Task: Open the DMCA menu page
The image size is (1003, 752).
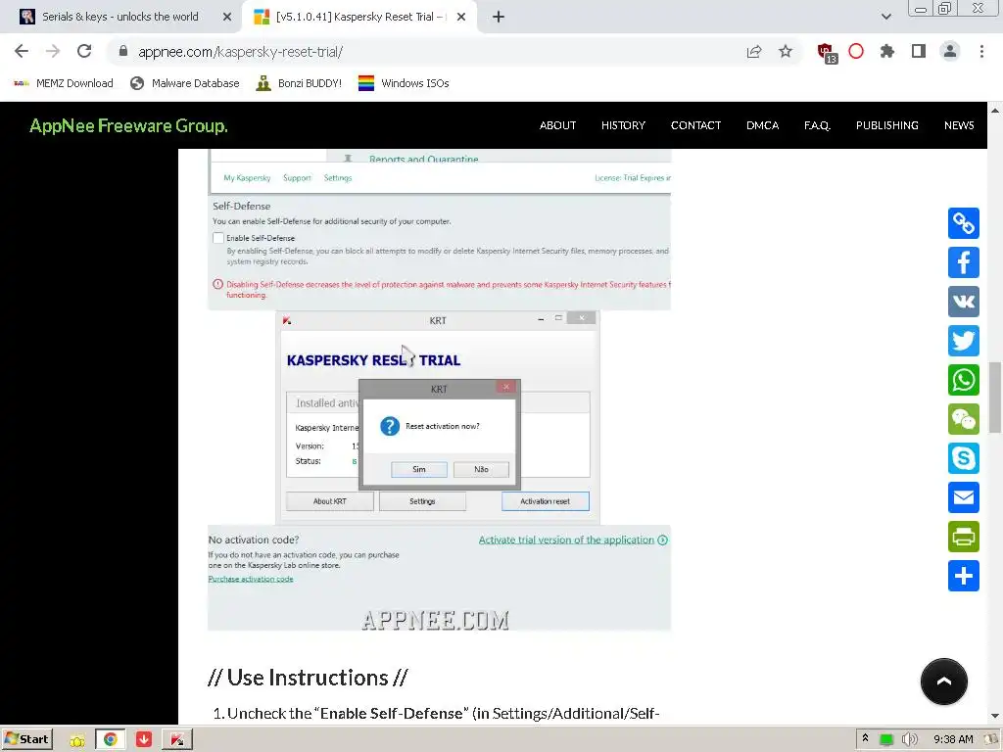Action: click(x=762, y=125)
